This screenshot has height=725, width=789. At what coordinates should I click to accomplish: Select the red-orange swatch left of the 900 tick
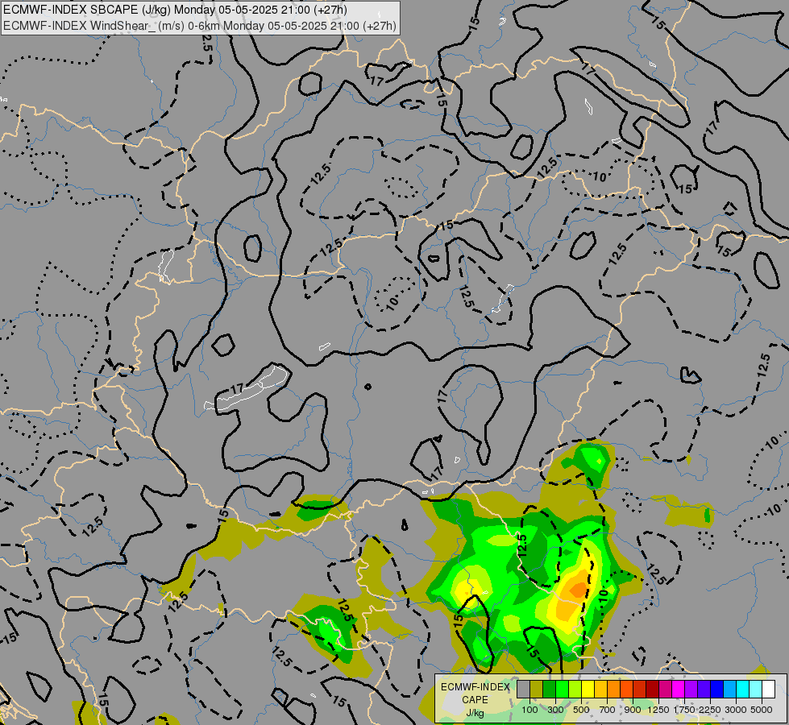[626, 690]
